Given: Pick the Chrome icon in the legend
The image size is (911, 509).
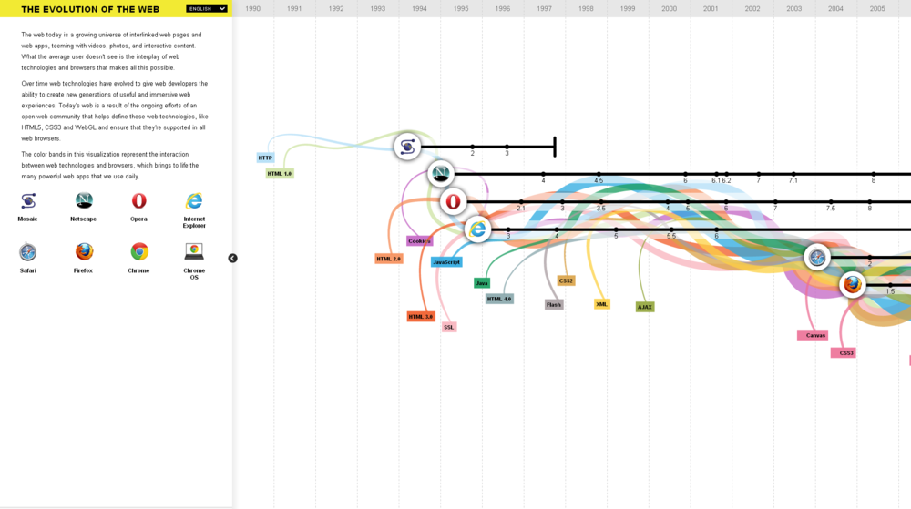Looking at the screenshot, I should tap(138, 252).
